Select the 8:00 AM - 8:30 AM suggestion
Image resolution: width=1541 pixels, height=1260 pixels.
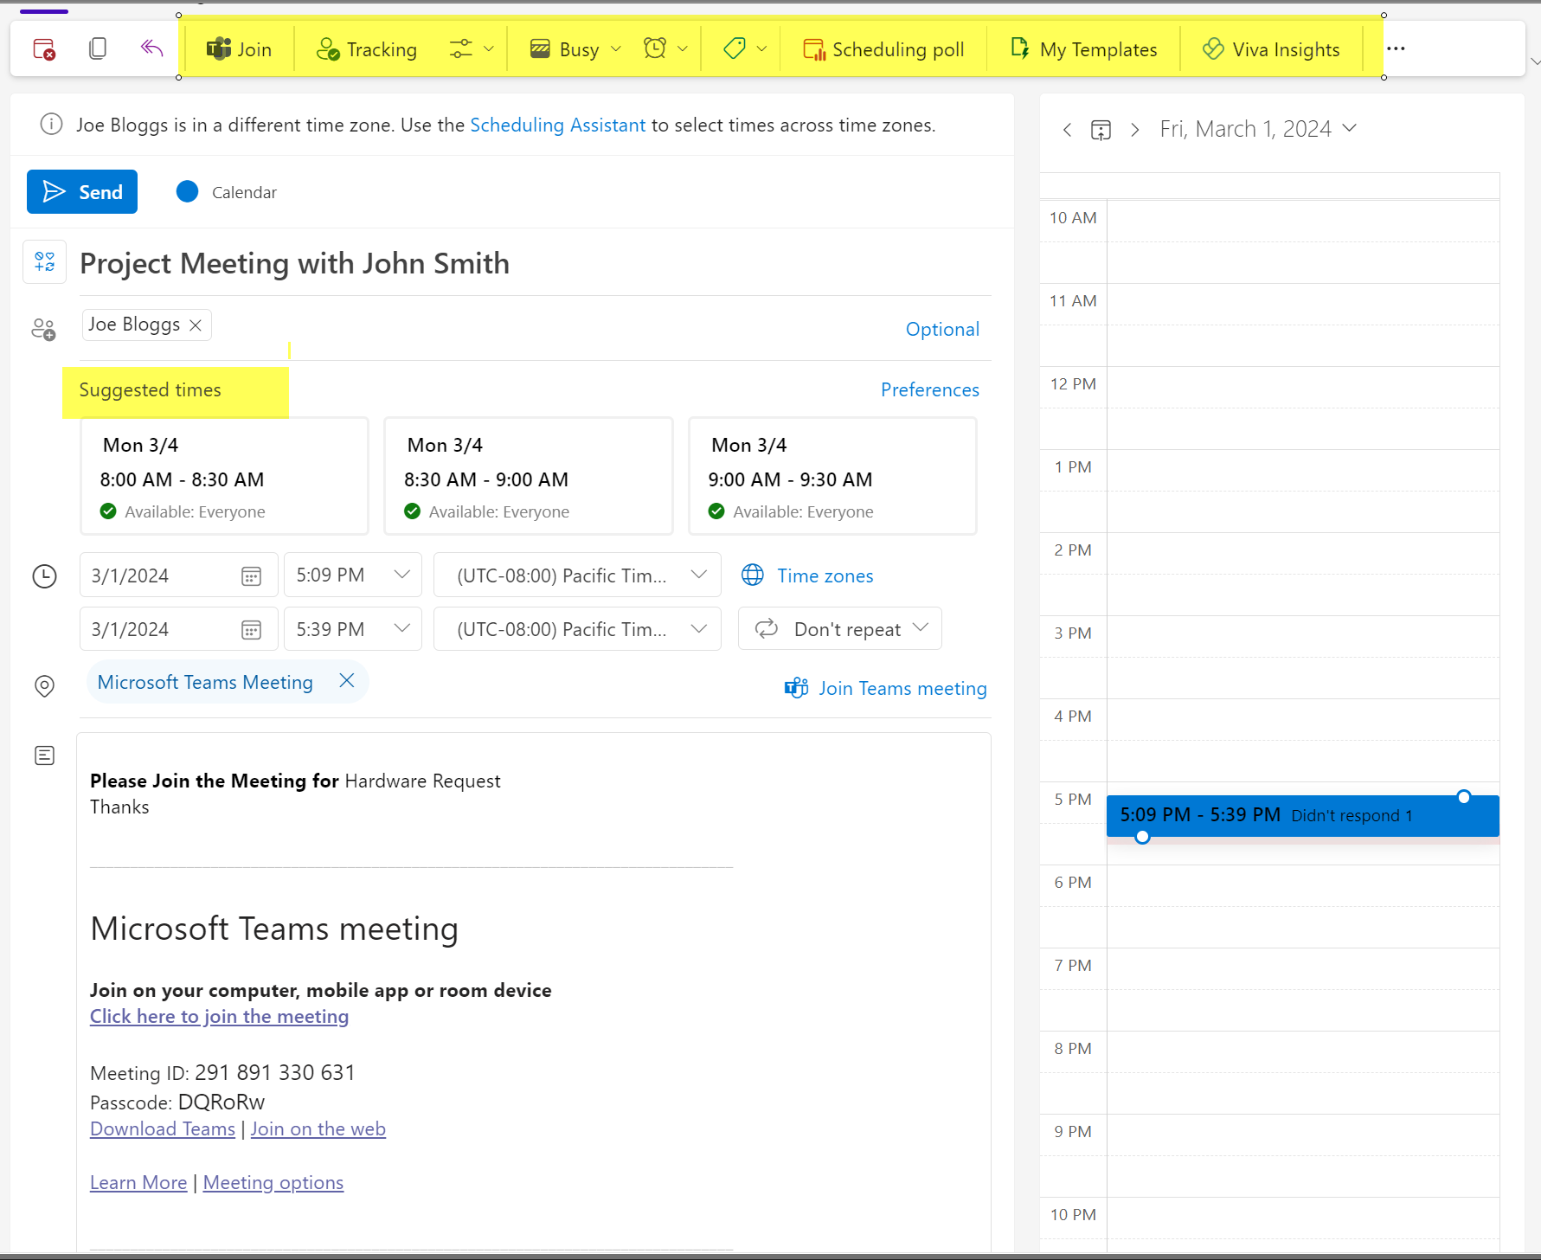coord(225,476)
